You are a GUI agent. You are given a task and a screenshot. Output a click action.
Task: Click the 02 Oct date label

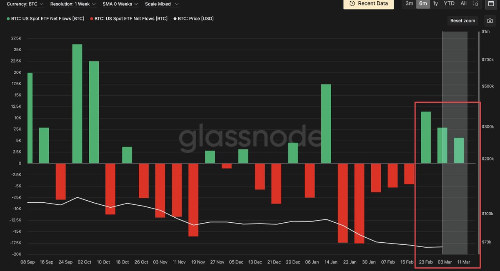[x=84, y=262]
